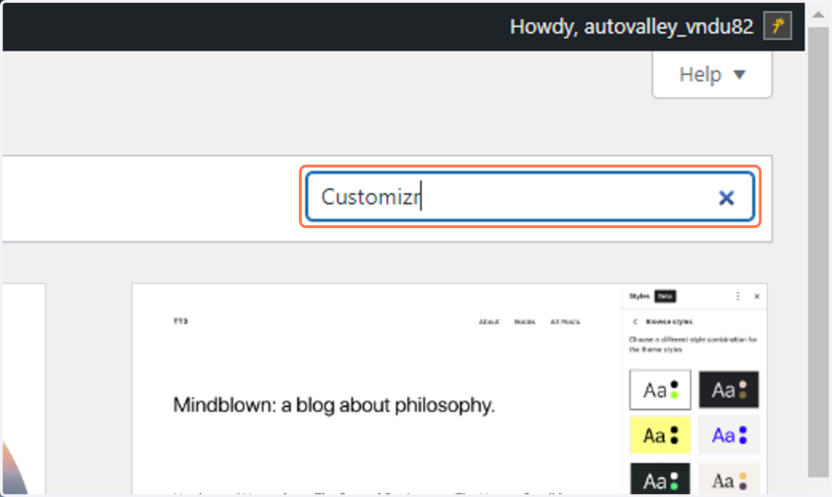The image size is (832, 497).
Task: Click the back chevron beside Browse styles
Action: pos(635,322)
